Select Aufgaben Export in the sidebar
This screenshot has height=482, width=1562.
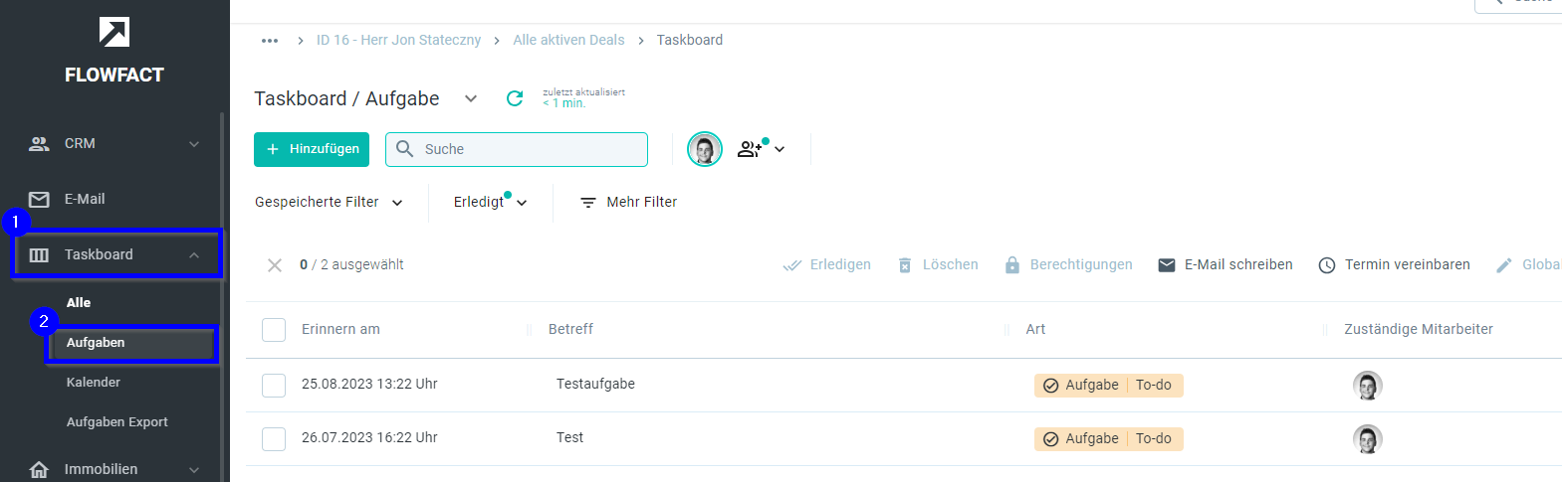pyautogui.click(x=117, y=422)
